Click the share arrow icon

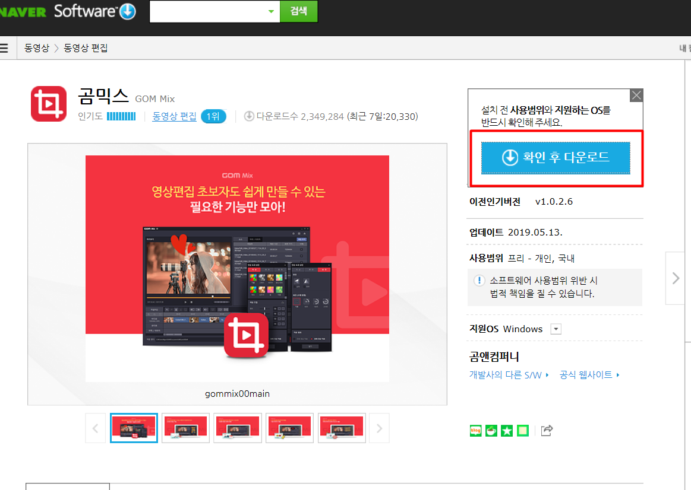coord(547,431)
